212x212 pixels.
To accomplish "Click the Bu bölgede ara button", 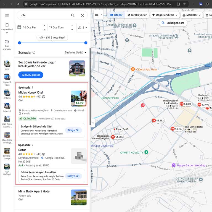I will click(173, 23).
